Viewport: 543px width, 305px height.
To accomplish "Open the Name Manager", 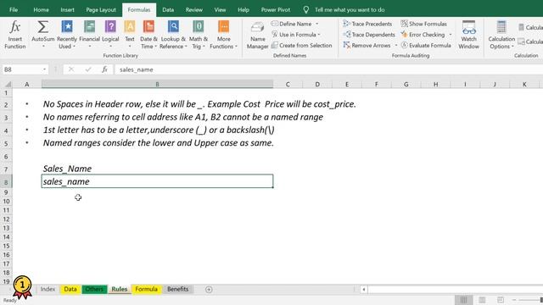I will (258, 35).
